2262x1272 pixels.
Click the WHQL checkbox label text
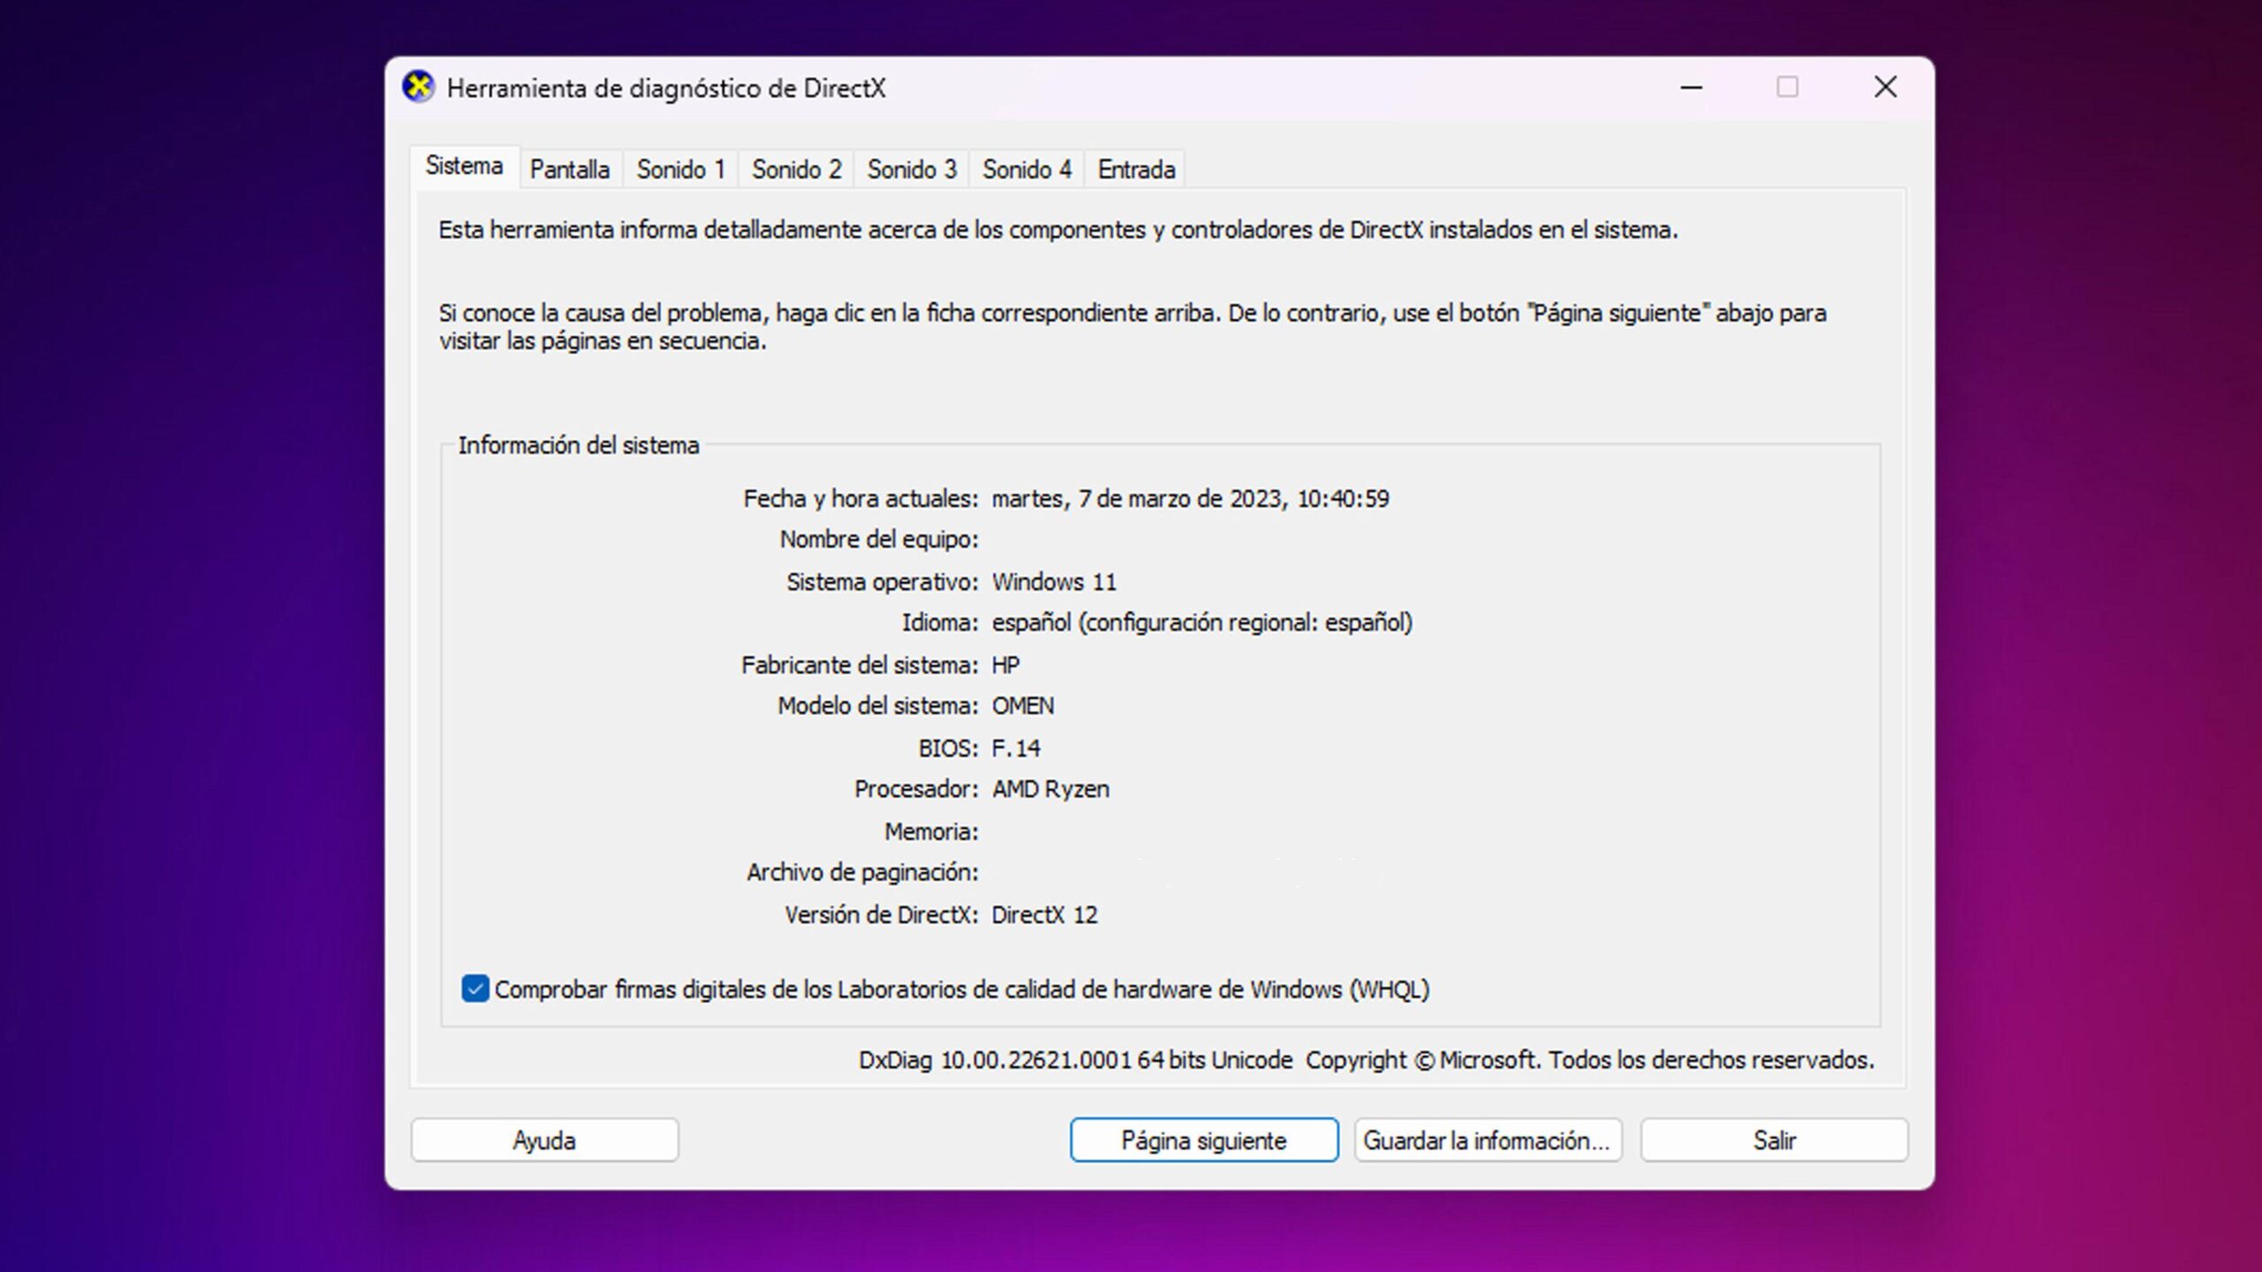[x=961, y=989]
